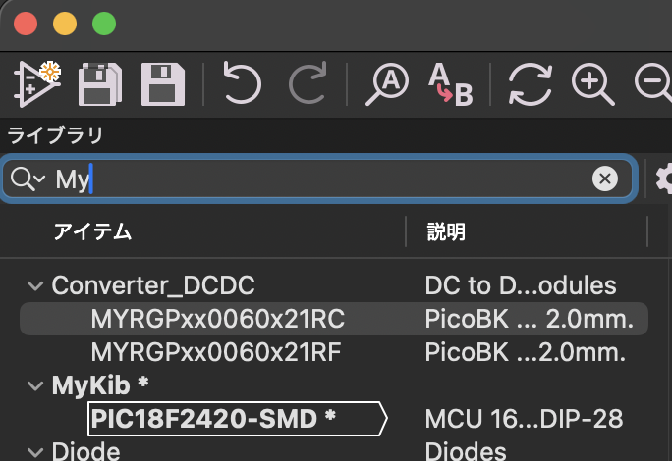
Task: Open search options magnifier dropdown
Action: pyautogui.click(x=28, y=179)
